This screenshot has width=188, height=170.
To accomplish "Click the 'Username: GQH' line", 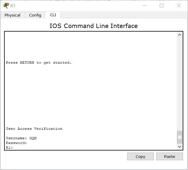I will (21, 138).
